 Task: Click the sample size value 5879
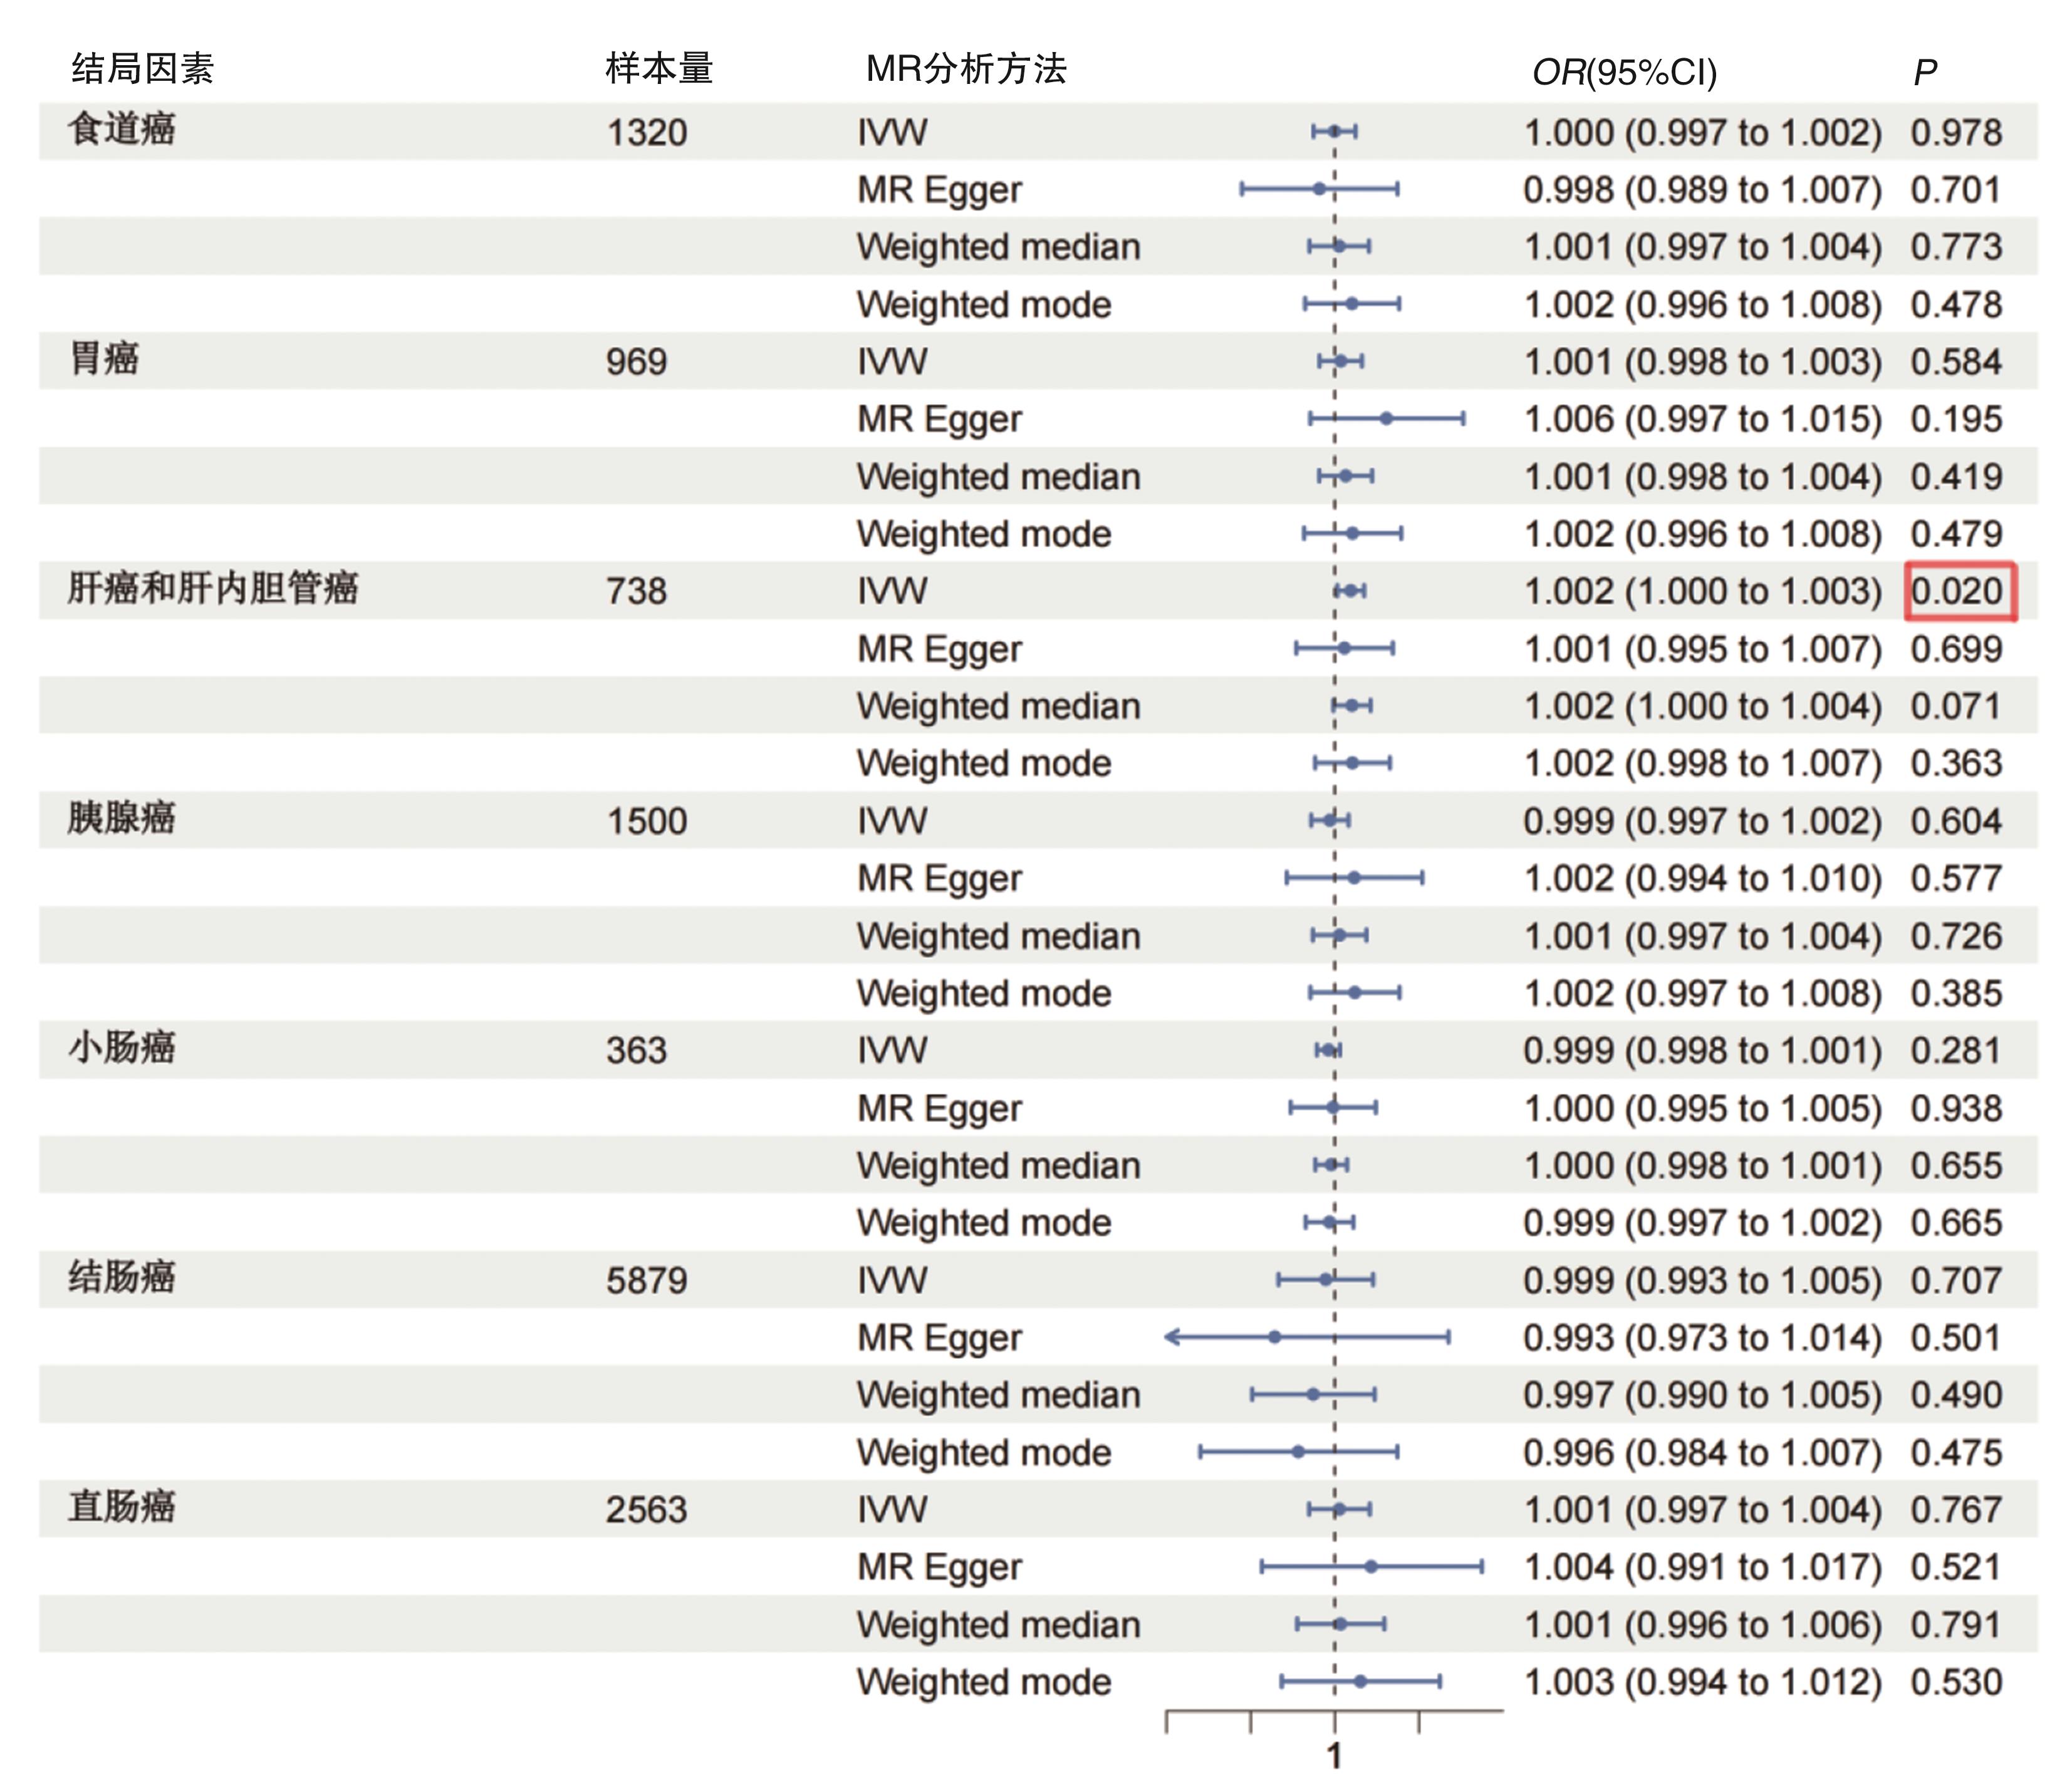[x=646, y=1281]
